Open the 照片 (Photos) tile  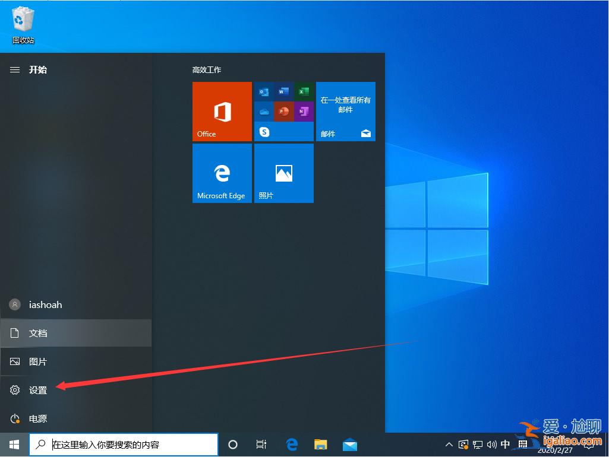pyautogui.click(x=283, y=173)
